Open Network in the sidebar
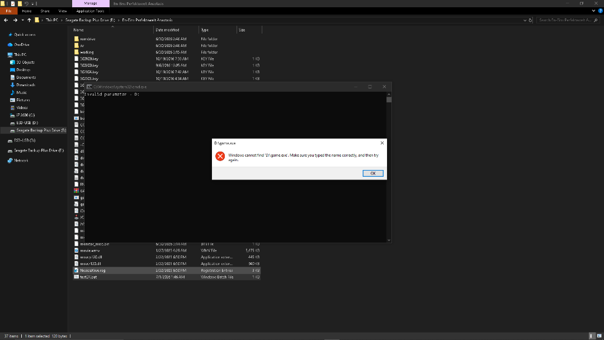Image resolution: width=604 pixels, height=340 pixels. tap(21, 160)
